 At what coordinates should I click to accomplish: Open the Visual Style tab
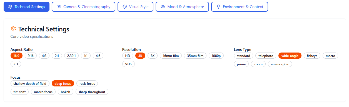click(135, 7)
